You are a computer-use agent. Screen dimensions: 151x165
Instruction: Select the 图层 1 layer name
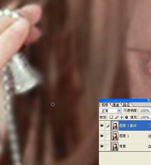pos(124,136)
